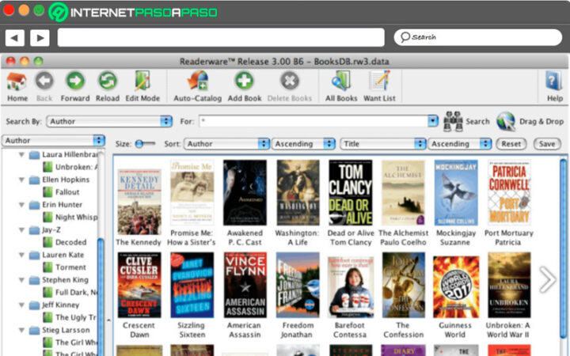Click the Delete Books icon
The width and height of the screenshot is (570, 356).
290,81
